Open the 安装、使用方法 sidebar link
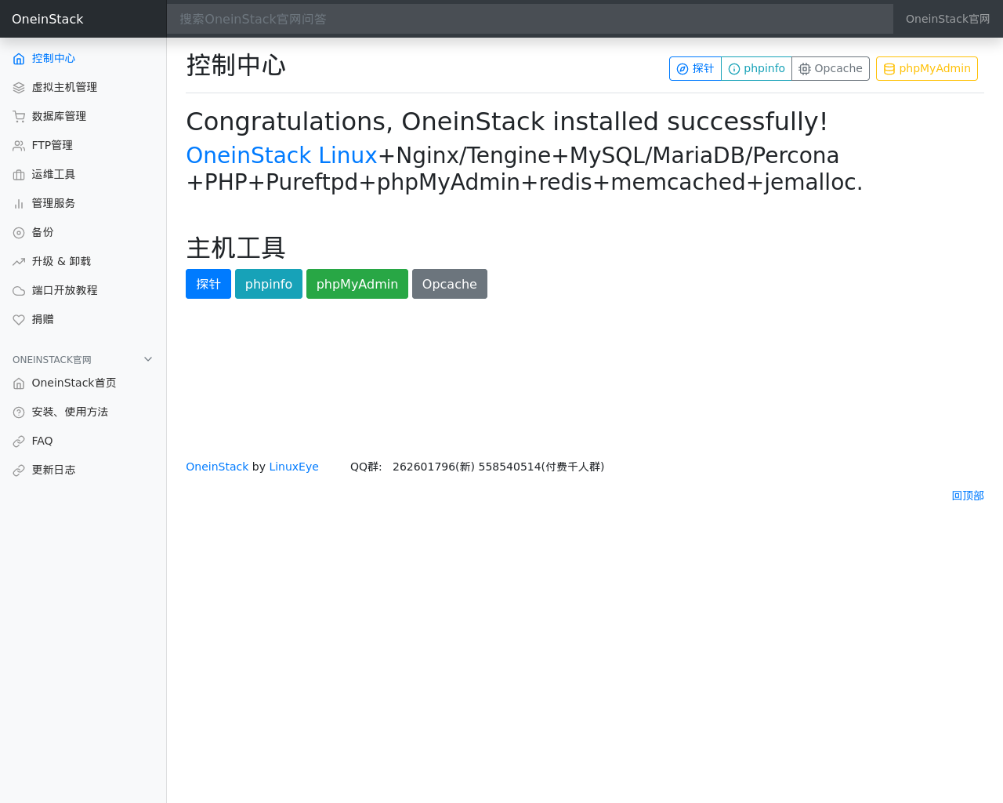1003x803 pixels. (x=83, y=412)
